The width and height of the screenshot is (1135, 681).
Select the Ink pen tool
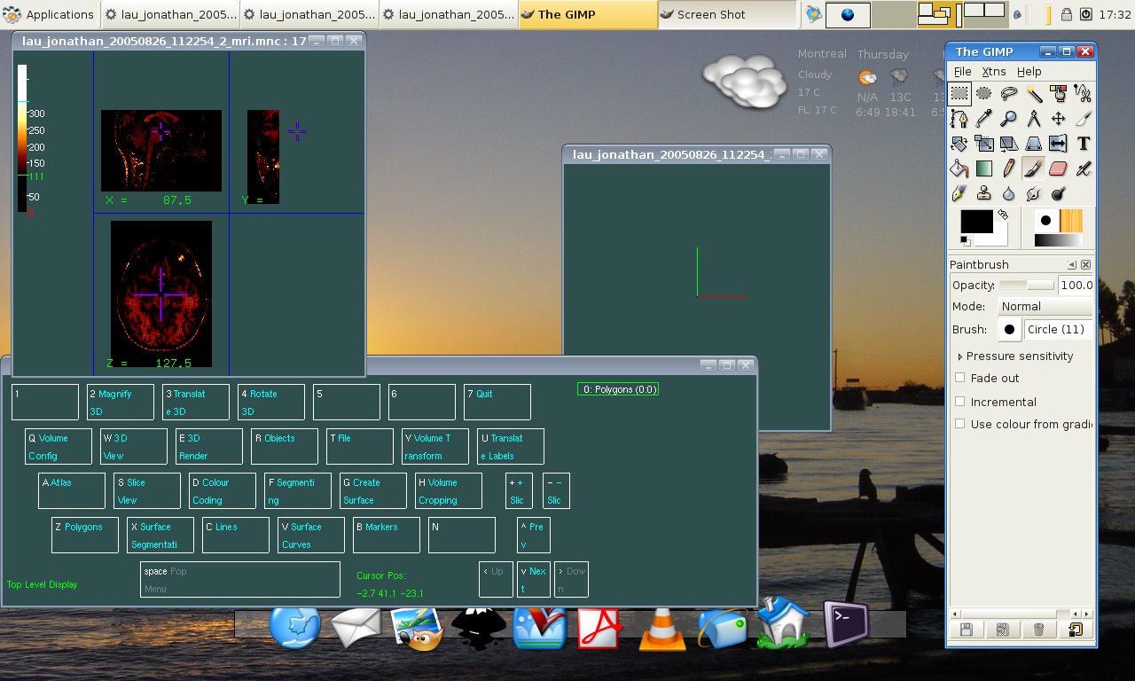coord(959,192)
